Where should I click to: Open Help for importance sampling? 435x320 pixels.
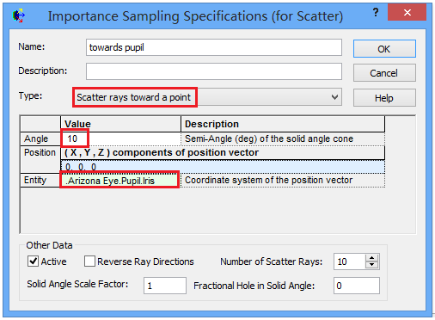pyautogui.click(x=384, y=98)
